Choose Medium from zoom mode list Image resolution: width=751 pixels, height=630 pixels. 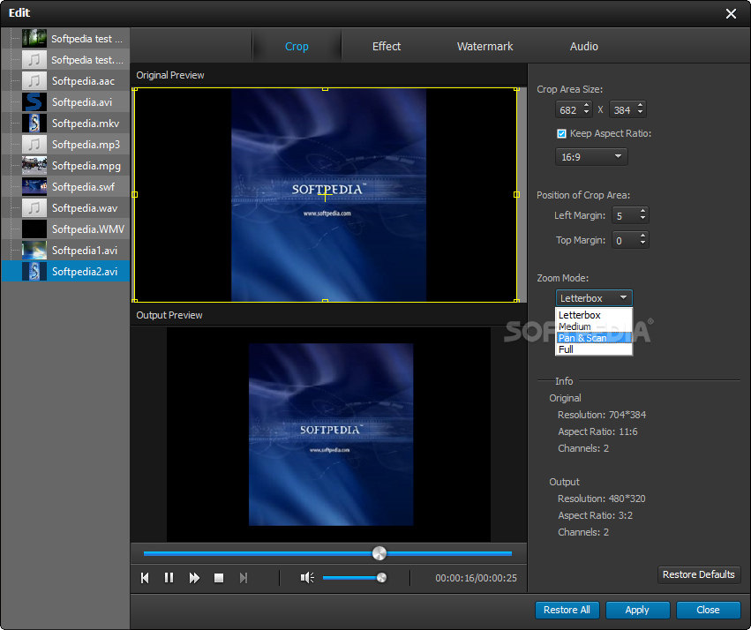pos(594,326)
